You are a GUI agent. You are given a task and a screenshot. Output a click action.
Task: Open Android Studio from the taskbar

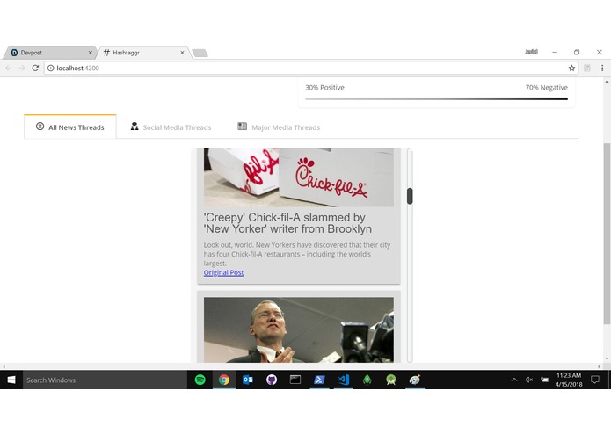391,380
